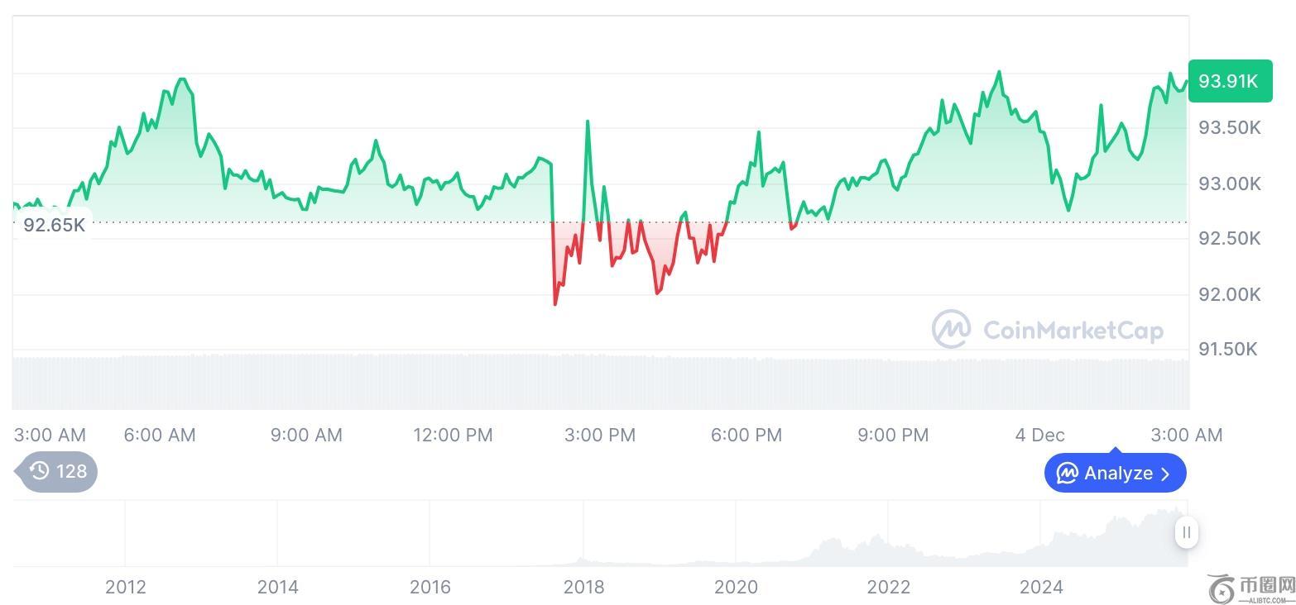Viewport: 1296px width, 605px height.
Task: Click the 92.65K opening price label
Action: click(x=54, y=225)
